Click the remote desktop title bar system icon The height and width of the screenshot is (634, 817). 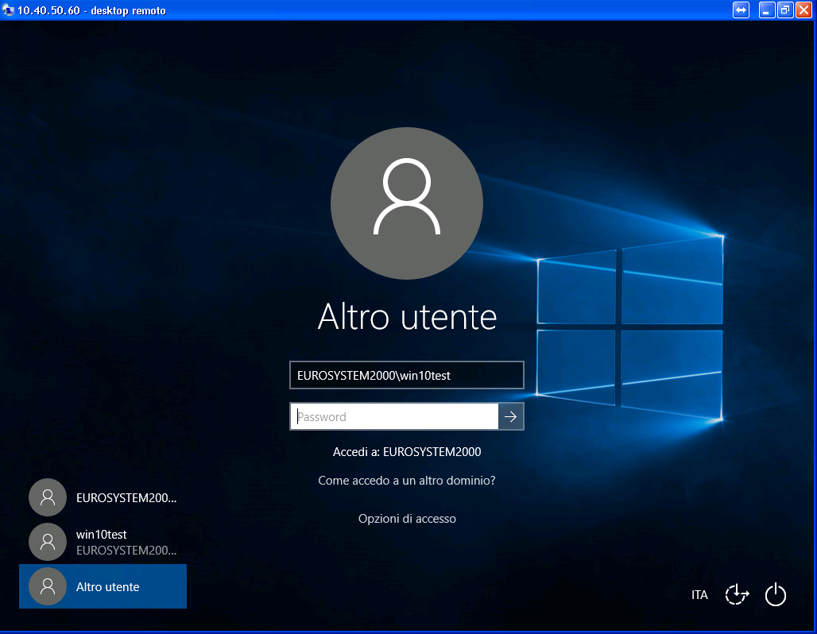pos(8,10)
